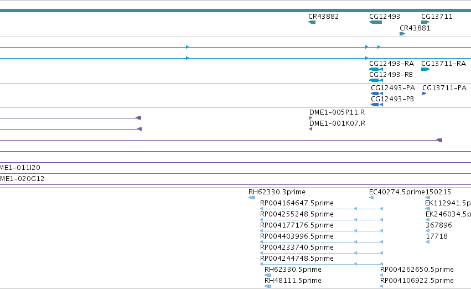Click the 17718 feature arrow glyph

427,242
